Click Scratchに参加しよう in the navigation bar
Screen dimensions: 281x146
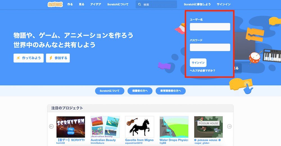click(x=197, y=4)
